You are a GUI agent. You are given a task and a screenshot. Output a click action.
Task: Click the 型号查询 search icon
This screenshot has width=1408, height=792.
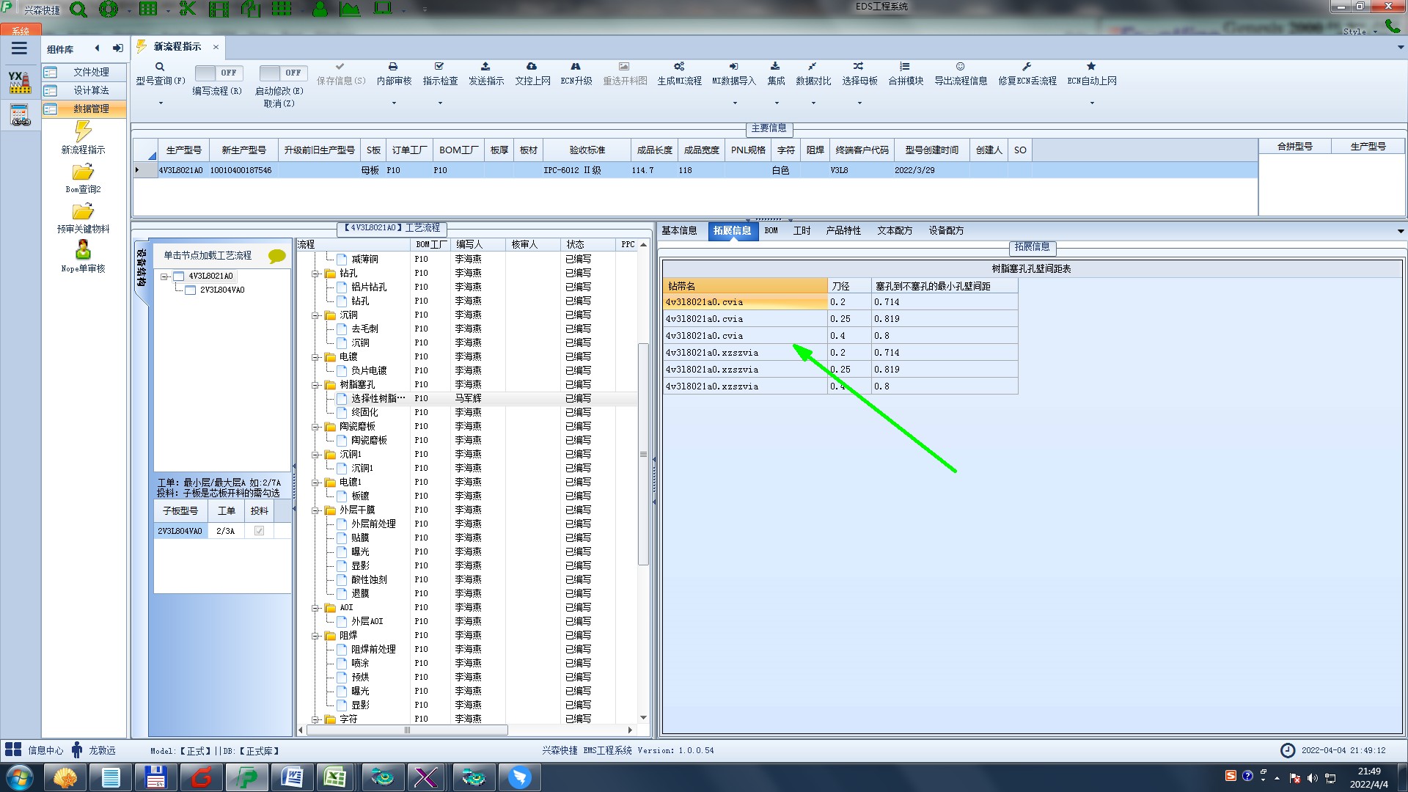160,67
